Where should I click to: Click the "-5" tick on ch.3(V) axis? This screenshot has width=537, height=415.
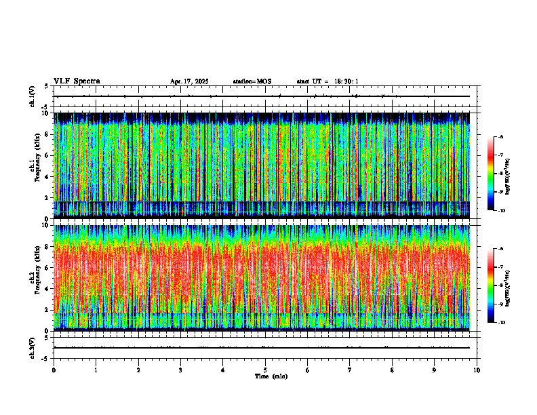(45, 359)
